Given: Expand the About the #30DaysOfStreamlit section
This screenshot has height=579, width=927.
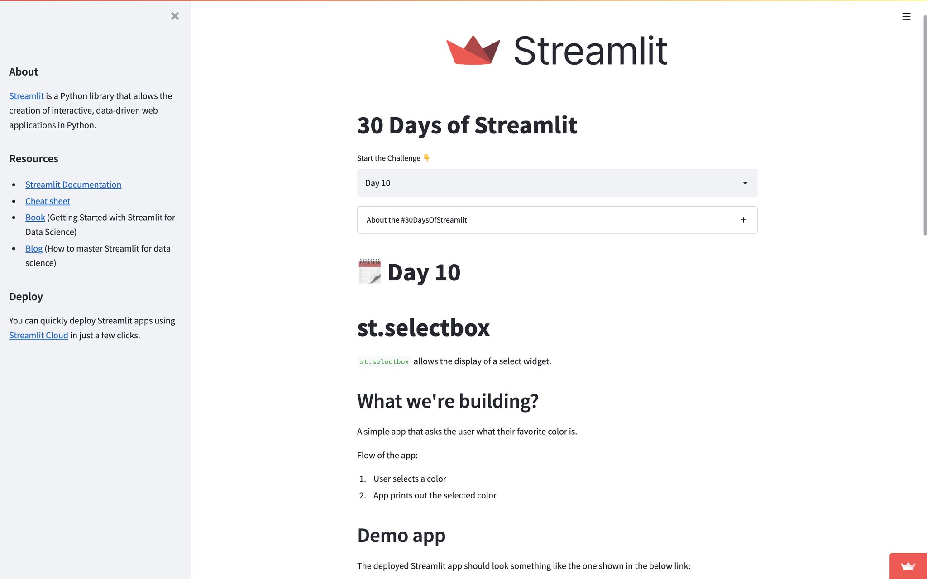Looking at the screenshot, I should click(557, 220).
